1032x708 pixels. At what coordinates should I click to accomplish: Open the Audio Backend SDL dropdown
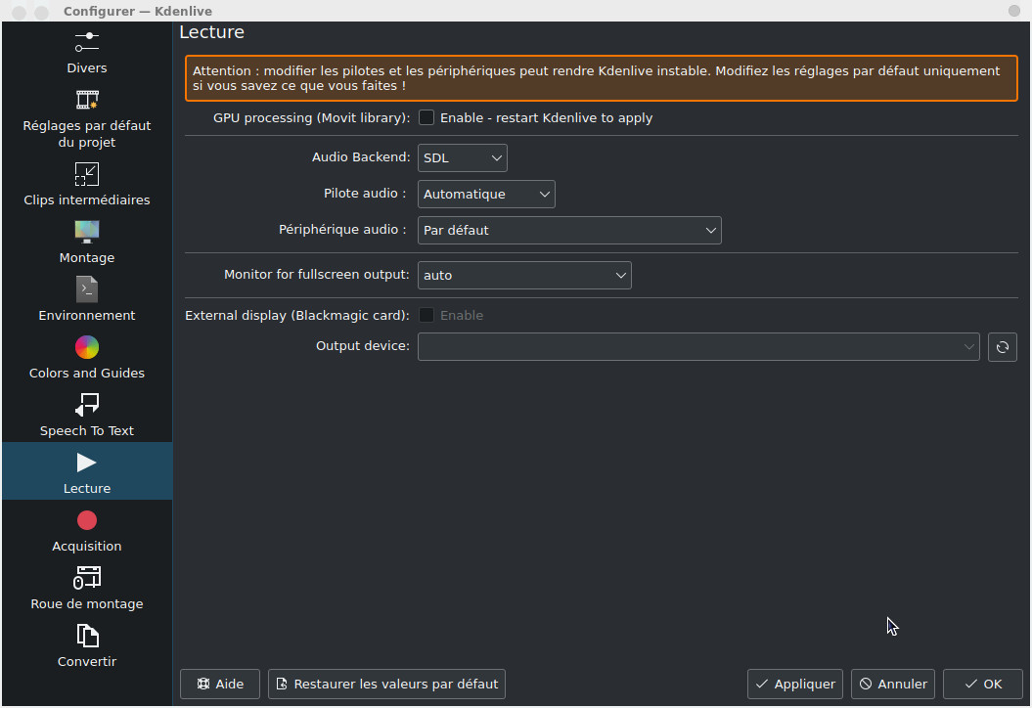pos(462,157)
